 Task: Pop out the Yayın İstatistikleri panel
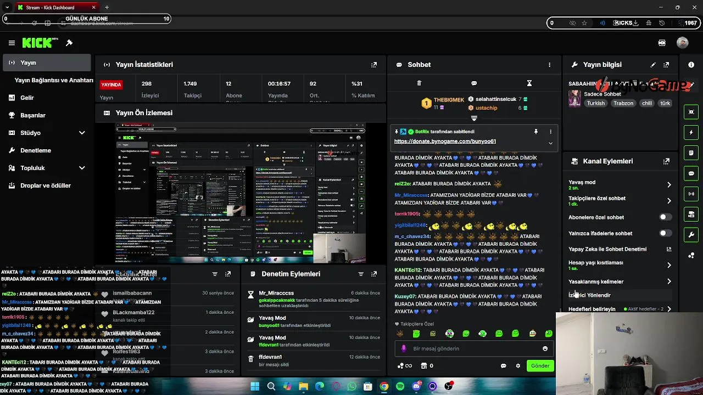point(374,65)
